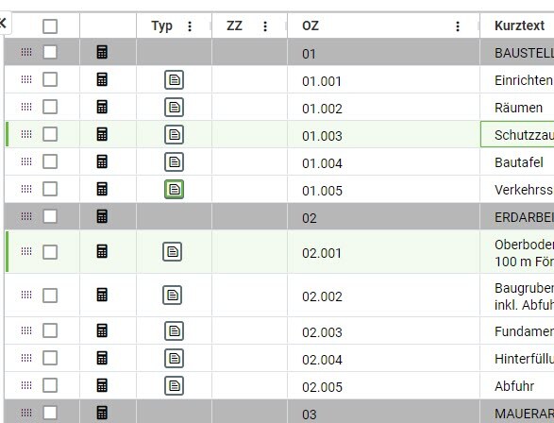This screenshot has width=554, height=423.
Task: Click the green highlighted type icon in row 01.005
Action: (175, 190)
